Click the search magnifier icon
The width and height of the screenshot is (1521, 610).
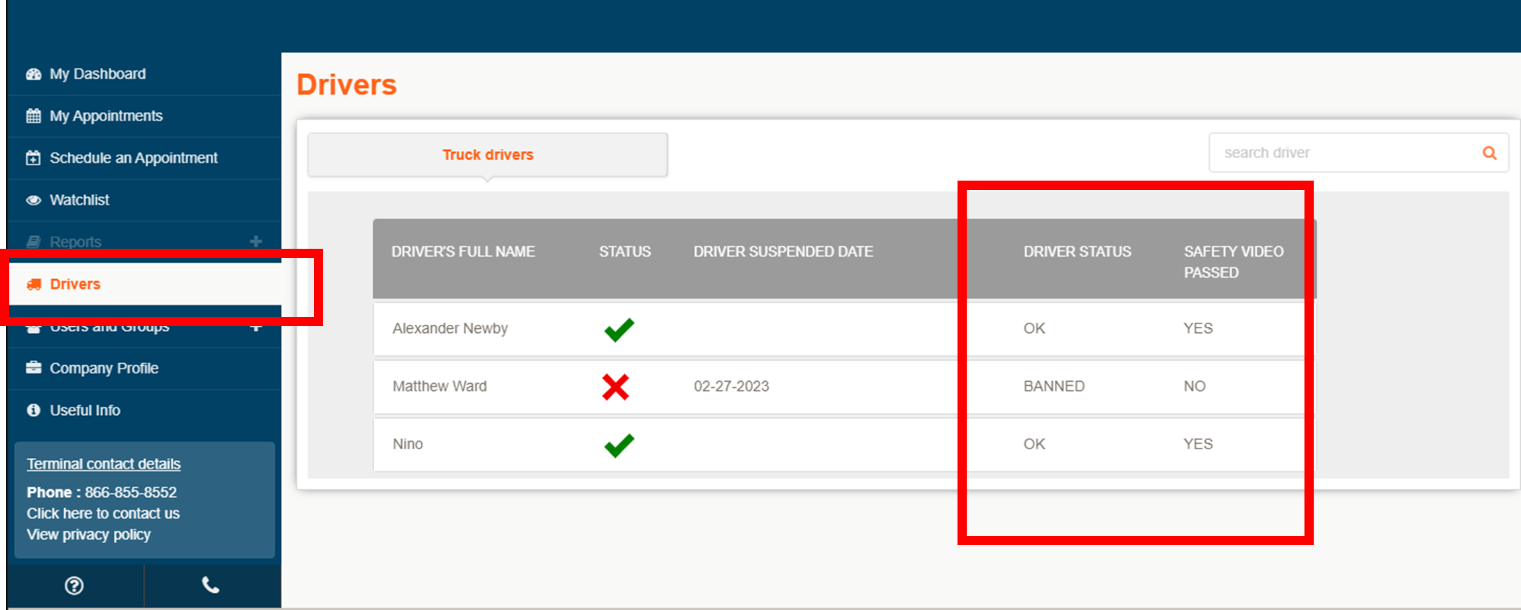[x=1489, y=153]
